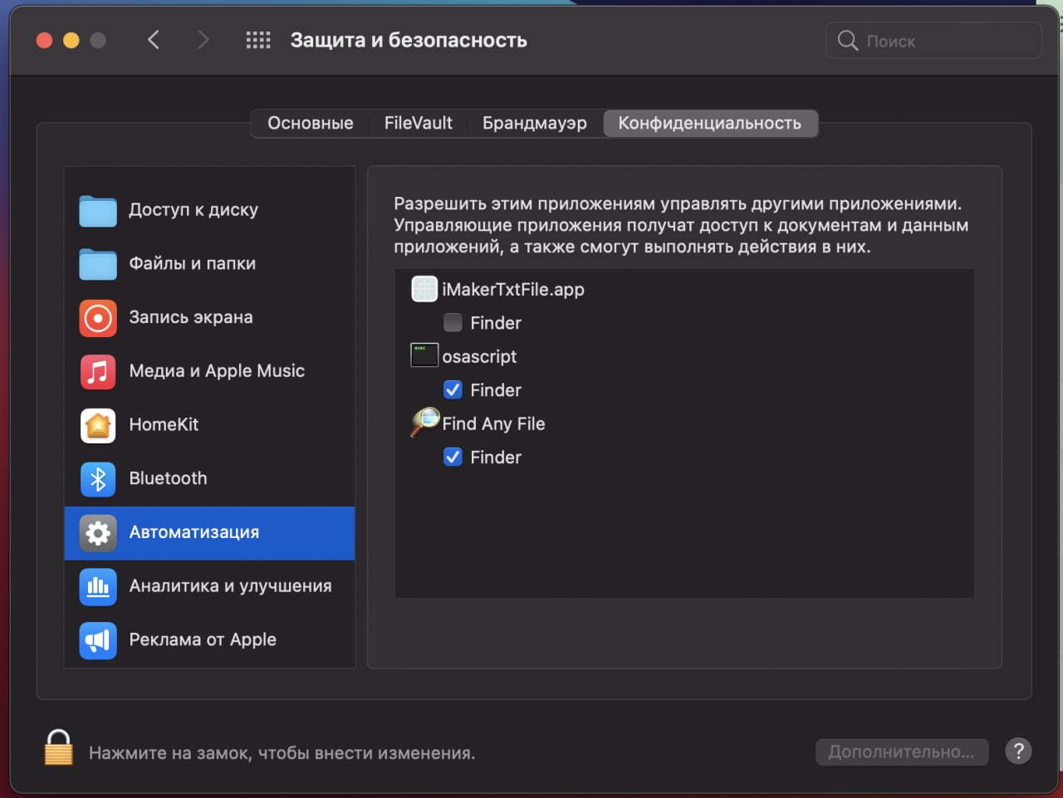Screen dimensions: 1063x798
Task: Open the show-all grid icon
Action: [x=258, y=40]
